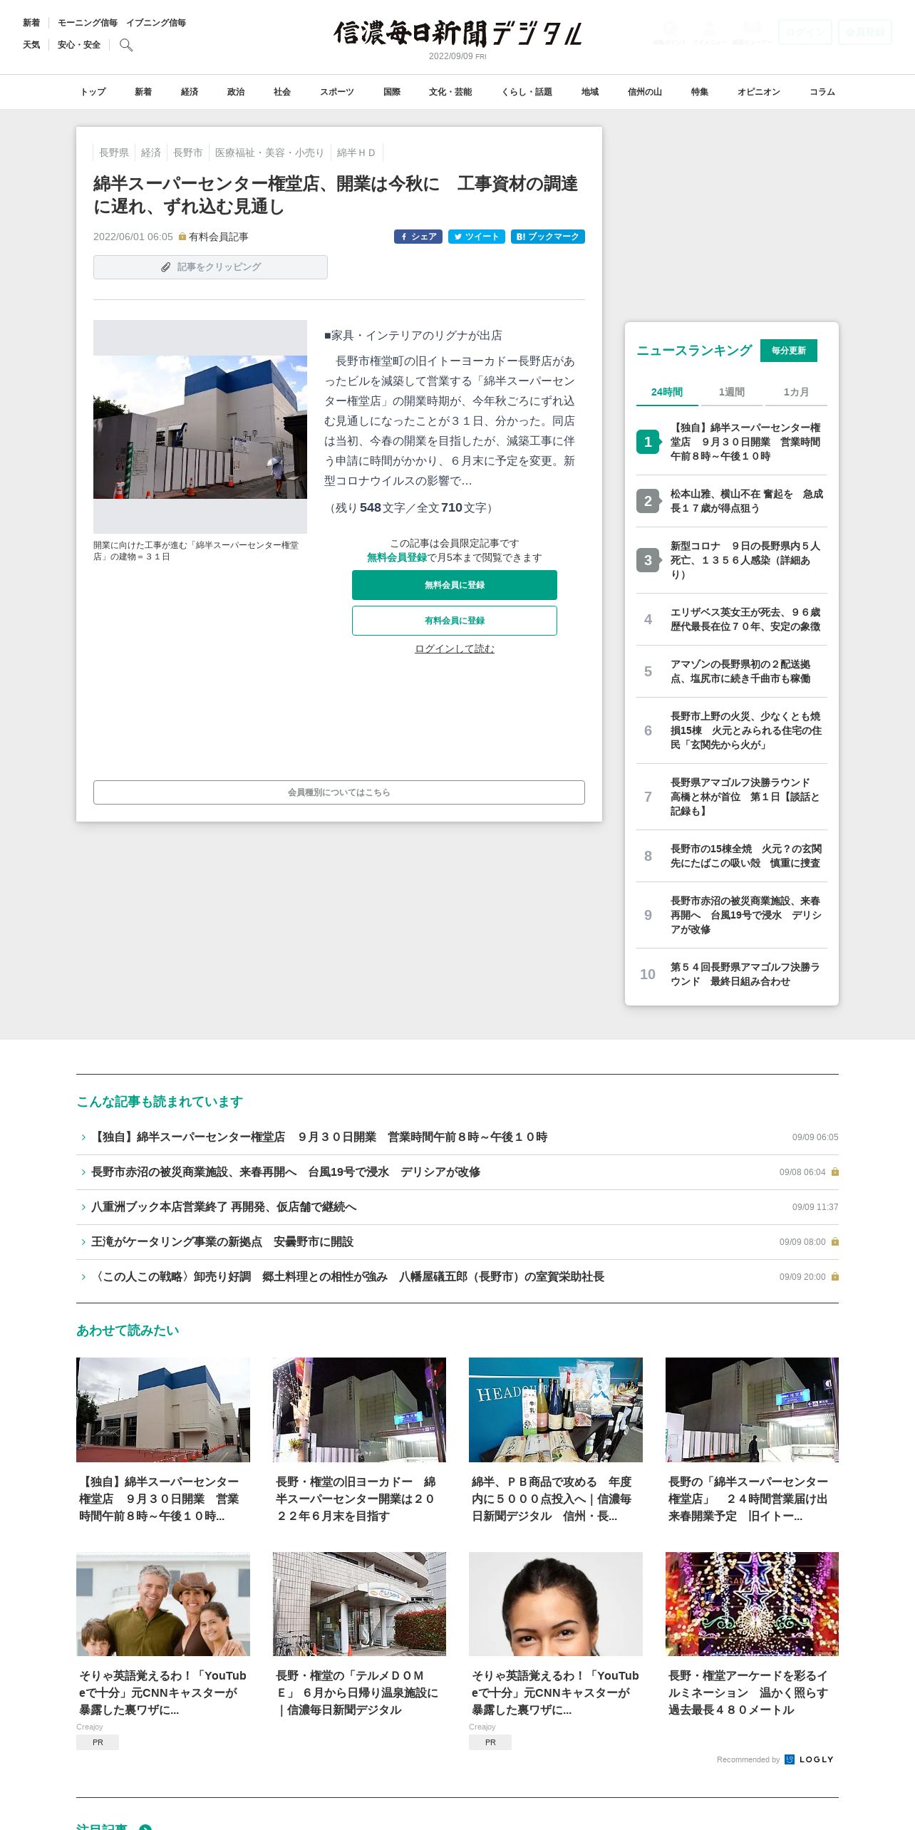Viewport: 915px width, 1830px height.
Task: Share article on Facebook with シェア button
Action: click(x=418, y=237)
